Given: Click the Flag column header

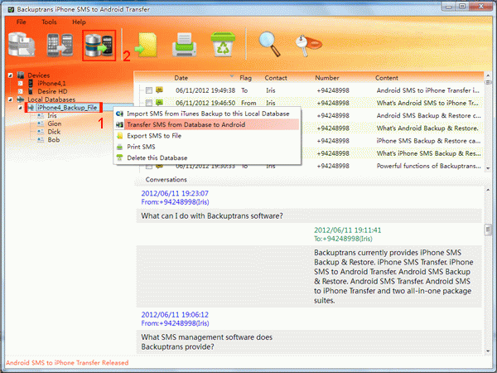Looking at the screenshot, I should click(x=246, y=78).
